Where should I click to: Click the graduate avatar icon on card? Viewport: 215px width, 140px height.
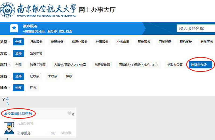[x=9, y=127]
